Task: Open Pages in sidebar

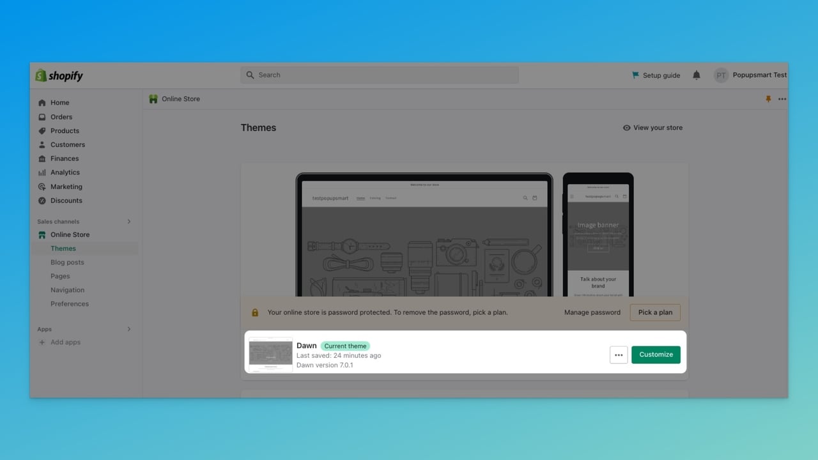Action: point(60,276)
